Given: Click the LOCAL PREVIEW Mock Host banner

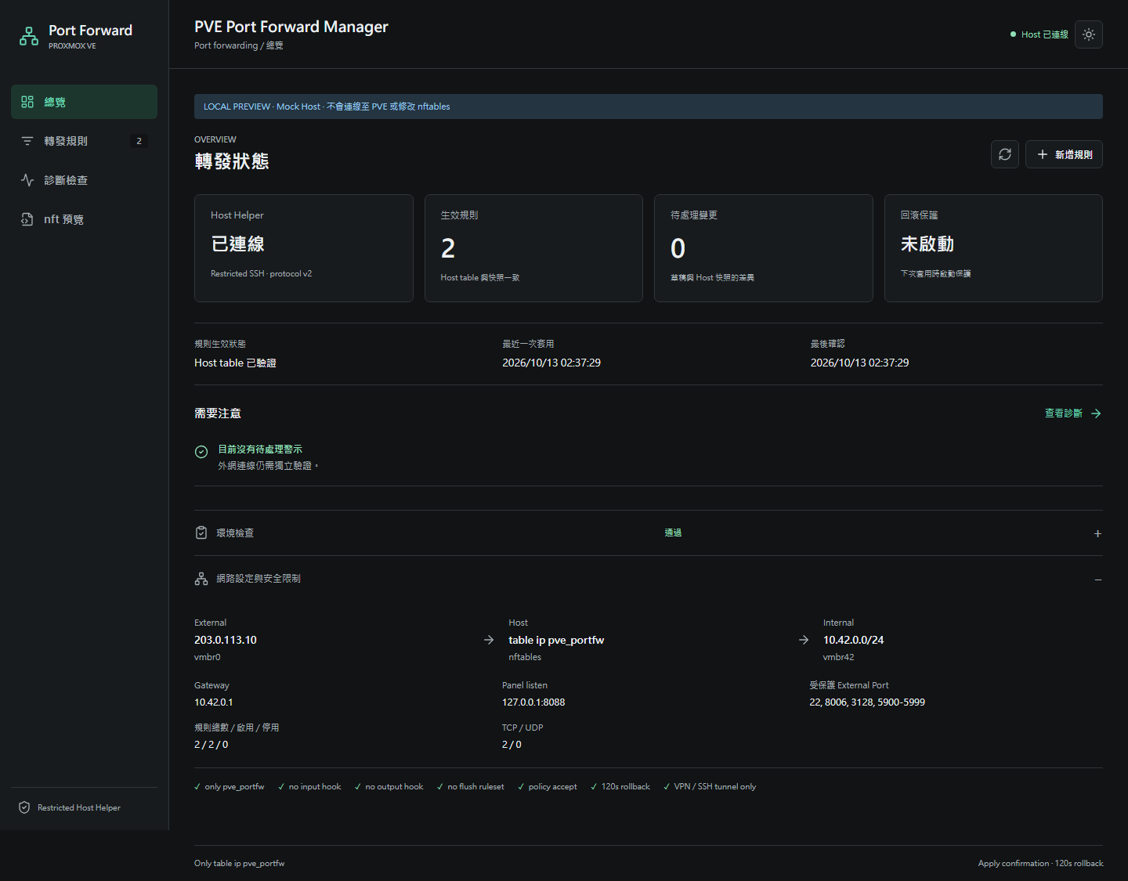Looking at the screenshot, I should 648,107.
